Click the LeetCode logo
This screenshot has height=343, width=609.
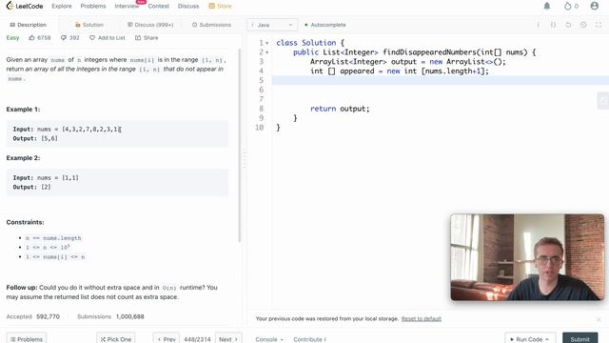[x=25, y=6]
